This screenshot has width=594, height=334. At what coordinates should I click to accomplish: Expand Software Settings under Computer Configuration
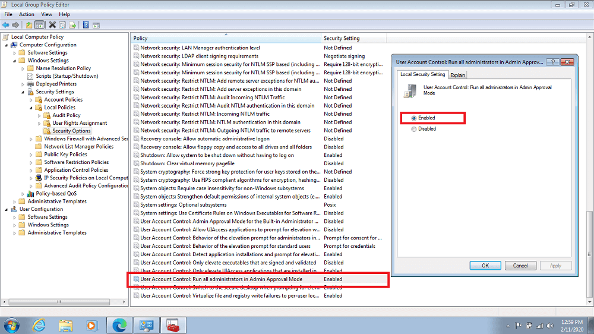tap(14, 53)
